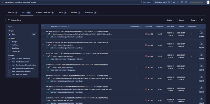Open hash c69dcfe7f73498bf386815951... file link
Screen dimensions: 210x104
point(77,65)
